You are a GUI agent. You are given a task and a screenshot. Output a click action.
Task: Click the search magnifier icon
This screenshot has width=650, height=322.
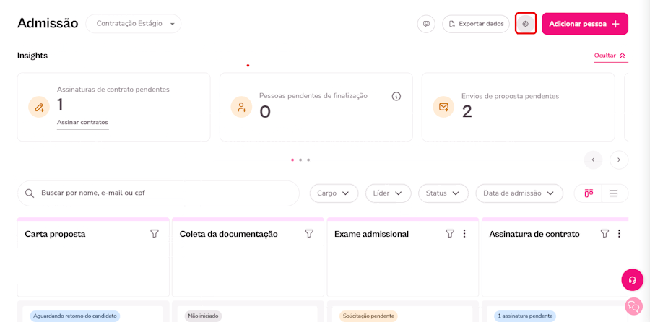30,193
